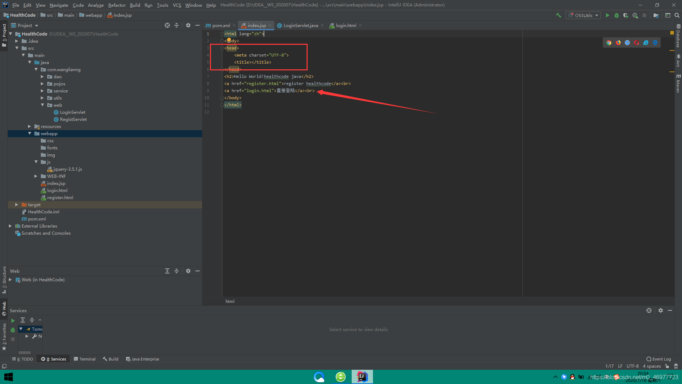Click the Search Everywhere magnifier
Viewport: 682px width, 384px height.
pos(677,15)
